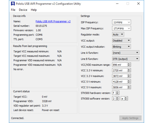The width and height of the screenshot is (153, 123).
Task: Minimize the Configuration Utility window
Action: (x=117, y=4)
